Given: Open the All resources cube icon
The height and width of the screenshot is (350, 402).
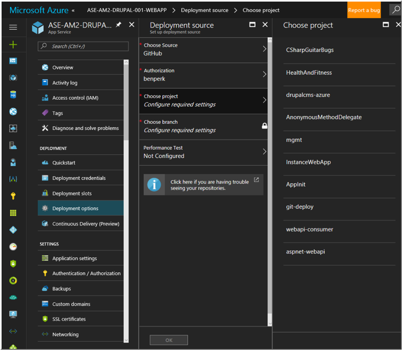Looking at the screenshot, I should [13, 78].
